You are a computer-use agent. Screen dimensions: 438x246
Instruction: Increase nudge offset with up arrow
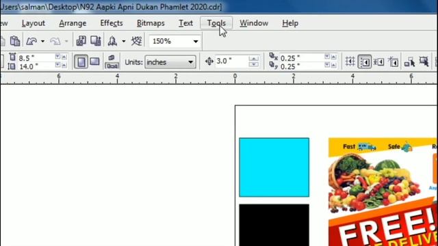254,58
